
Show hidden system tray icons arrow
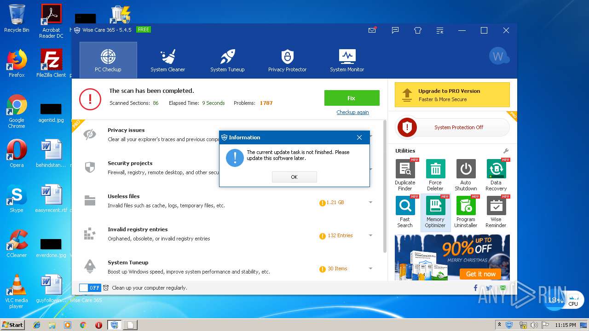(x=499, y=325)
